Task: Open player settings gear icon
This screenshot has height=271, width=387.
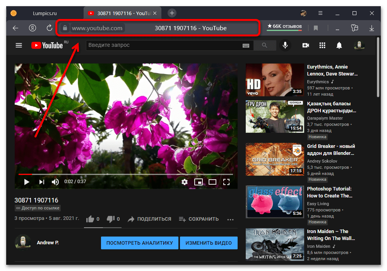Action: coord(184,182)
